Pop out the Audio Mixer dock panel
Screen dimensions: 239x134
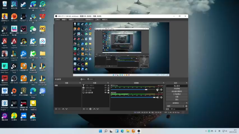[163, 83]
